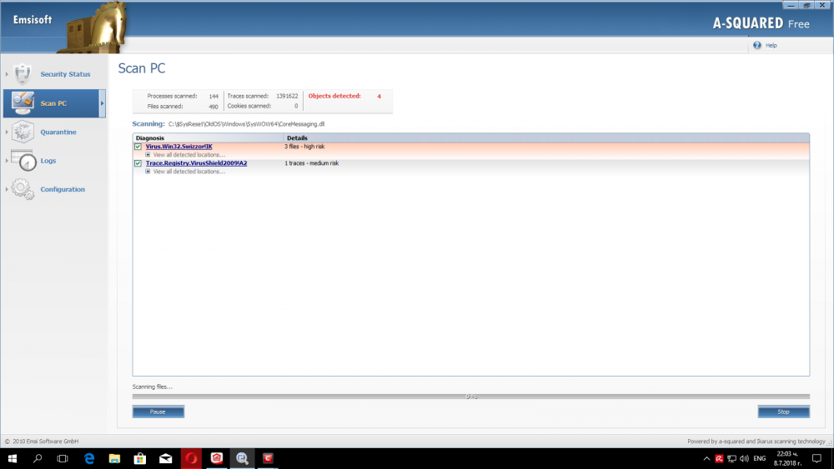Click the 'Objects detected:' label
The height and width of the screenshot is (469, 834).
pyautogui.click(x=334, y=96)
